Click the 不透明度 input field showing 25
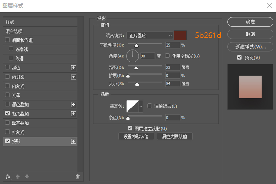Viewport: 276px width, 184px height. (x=172, y=45)
